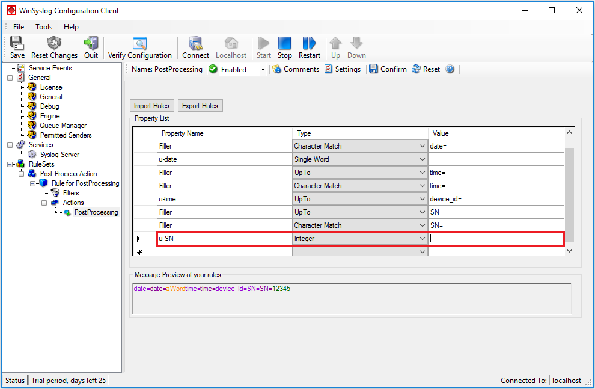Click the new-row asterisk row header
This screenshot has width=595, height=389.
[x=145, y=251]
